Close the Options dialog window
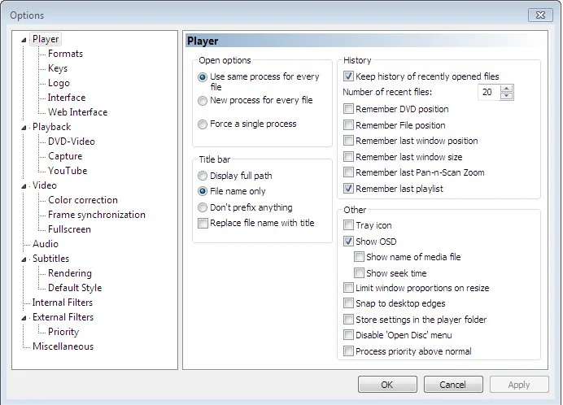This screenshot has height=405, width=563. (x=540, y=15)
